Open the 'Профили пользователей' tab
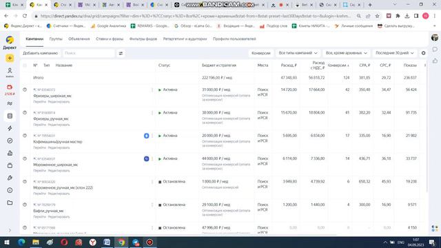The image size is (441, 248). (234, 39)
